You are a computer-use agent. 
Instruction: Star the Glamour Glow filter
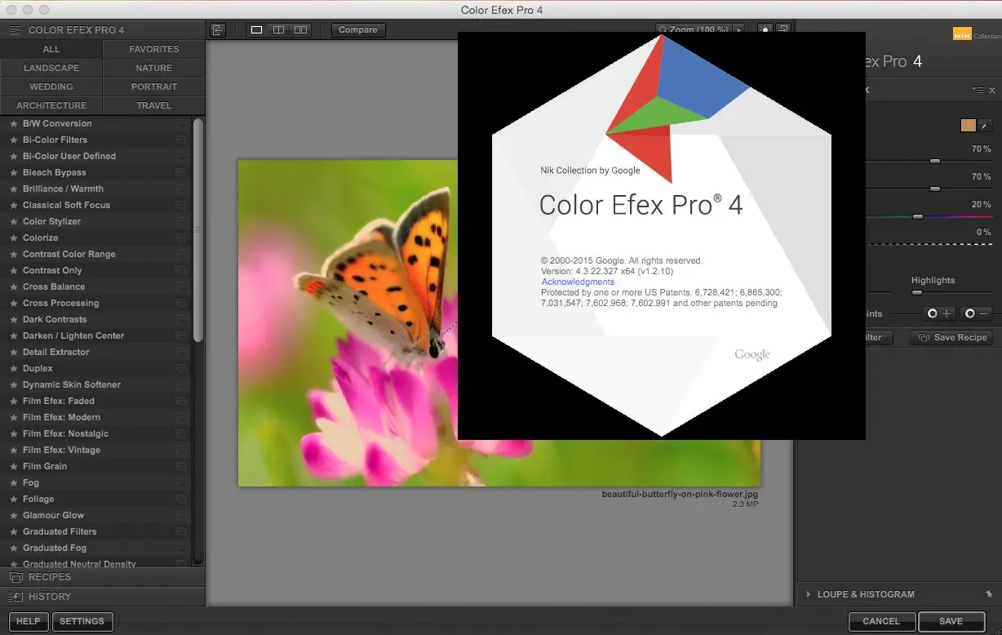pos(13,516)
